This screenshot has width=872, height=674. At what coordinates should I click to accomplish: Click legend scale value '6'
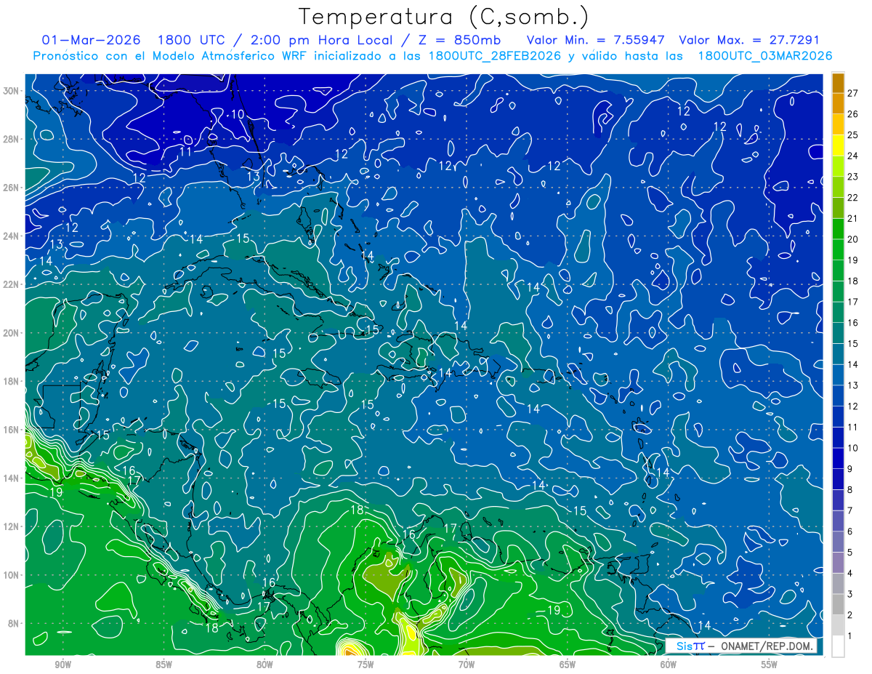click(849, 531)
